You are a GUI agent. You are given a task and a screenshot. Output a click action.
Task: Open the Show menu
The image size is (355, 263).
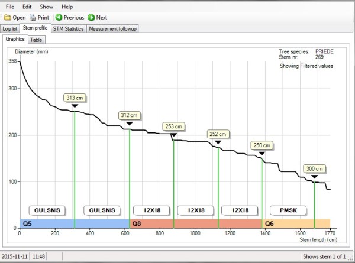[x=47, y=6]
